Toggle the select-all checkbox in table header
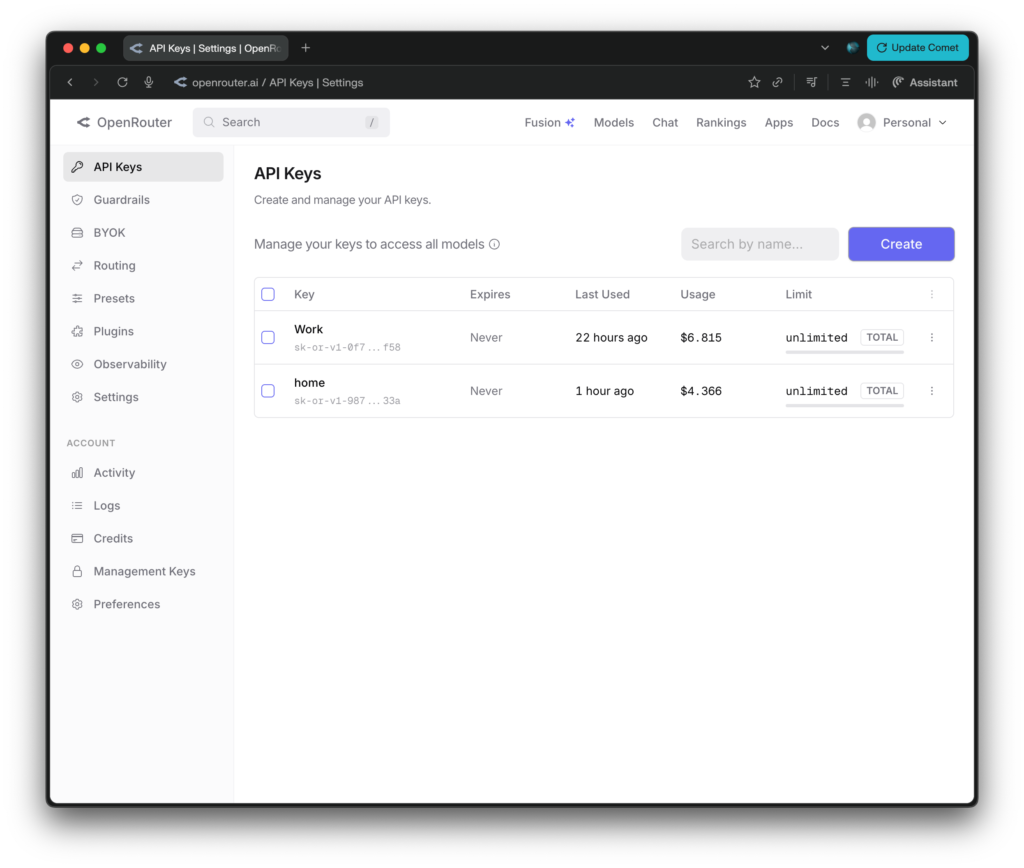Image resolution: width=1024 pixels, height=868 pixels. click(x=268, y=294)
